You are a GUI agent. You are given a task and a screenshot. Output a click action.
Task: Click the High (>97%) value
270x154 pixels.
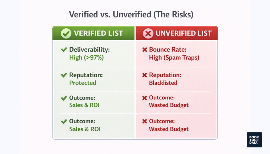click(x=86, y=57)
